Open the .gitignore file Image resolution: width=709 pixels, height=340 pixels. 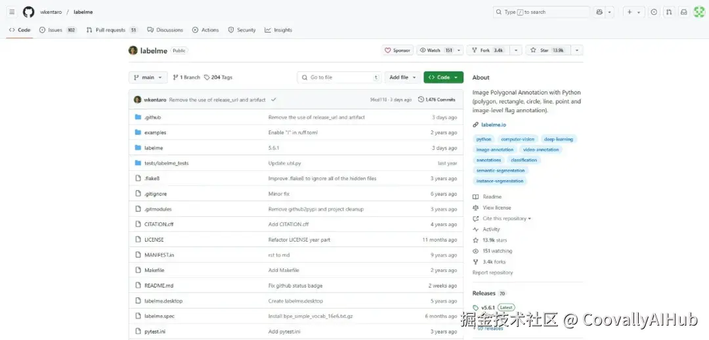click(x=155, y=194)
